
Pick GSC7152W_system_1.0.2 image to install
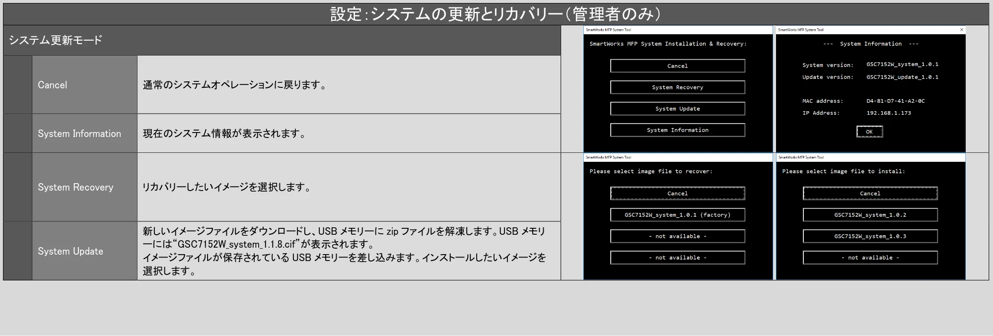click(870, 215)
